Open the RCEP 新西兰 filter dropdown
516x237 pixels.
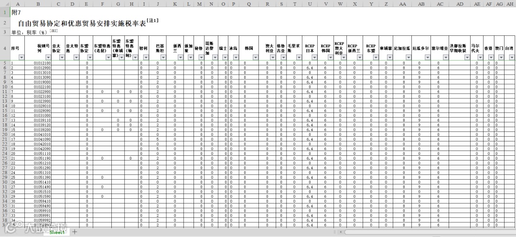point(359,57)
